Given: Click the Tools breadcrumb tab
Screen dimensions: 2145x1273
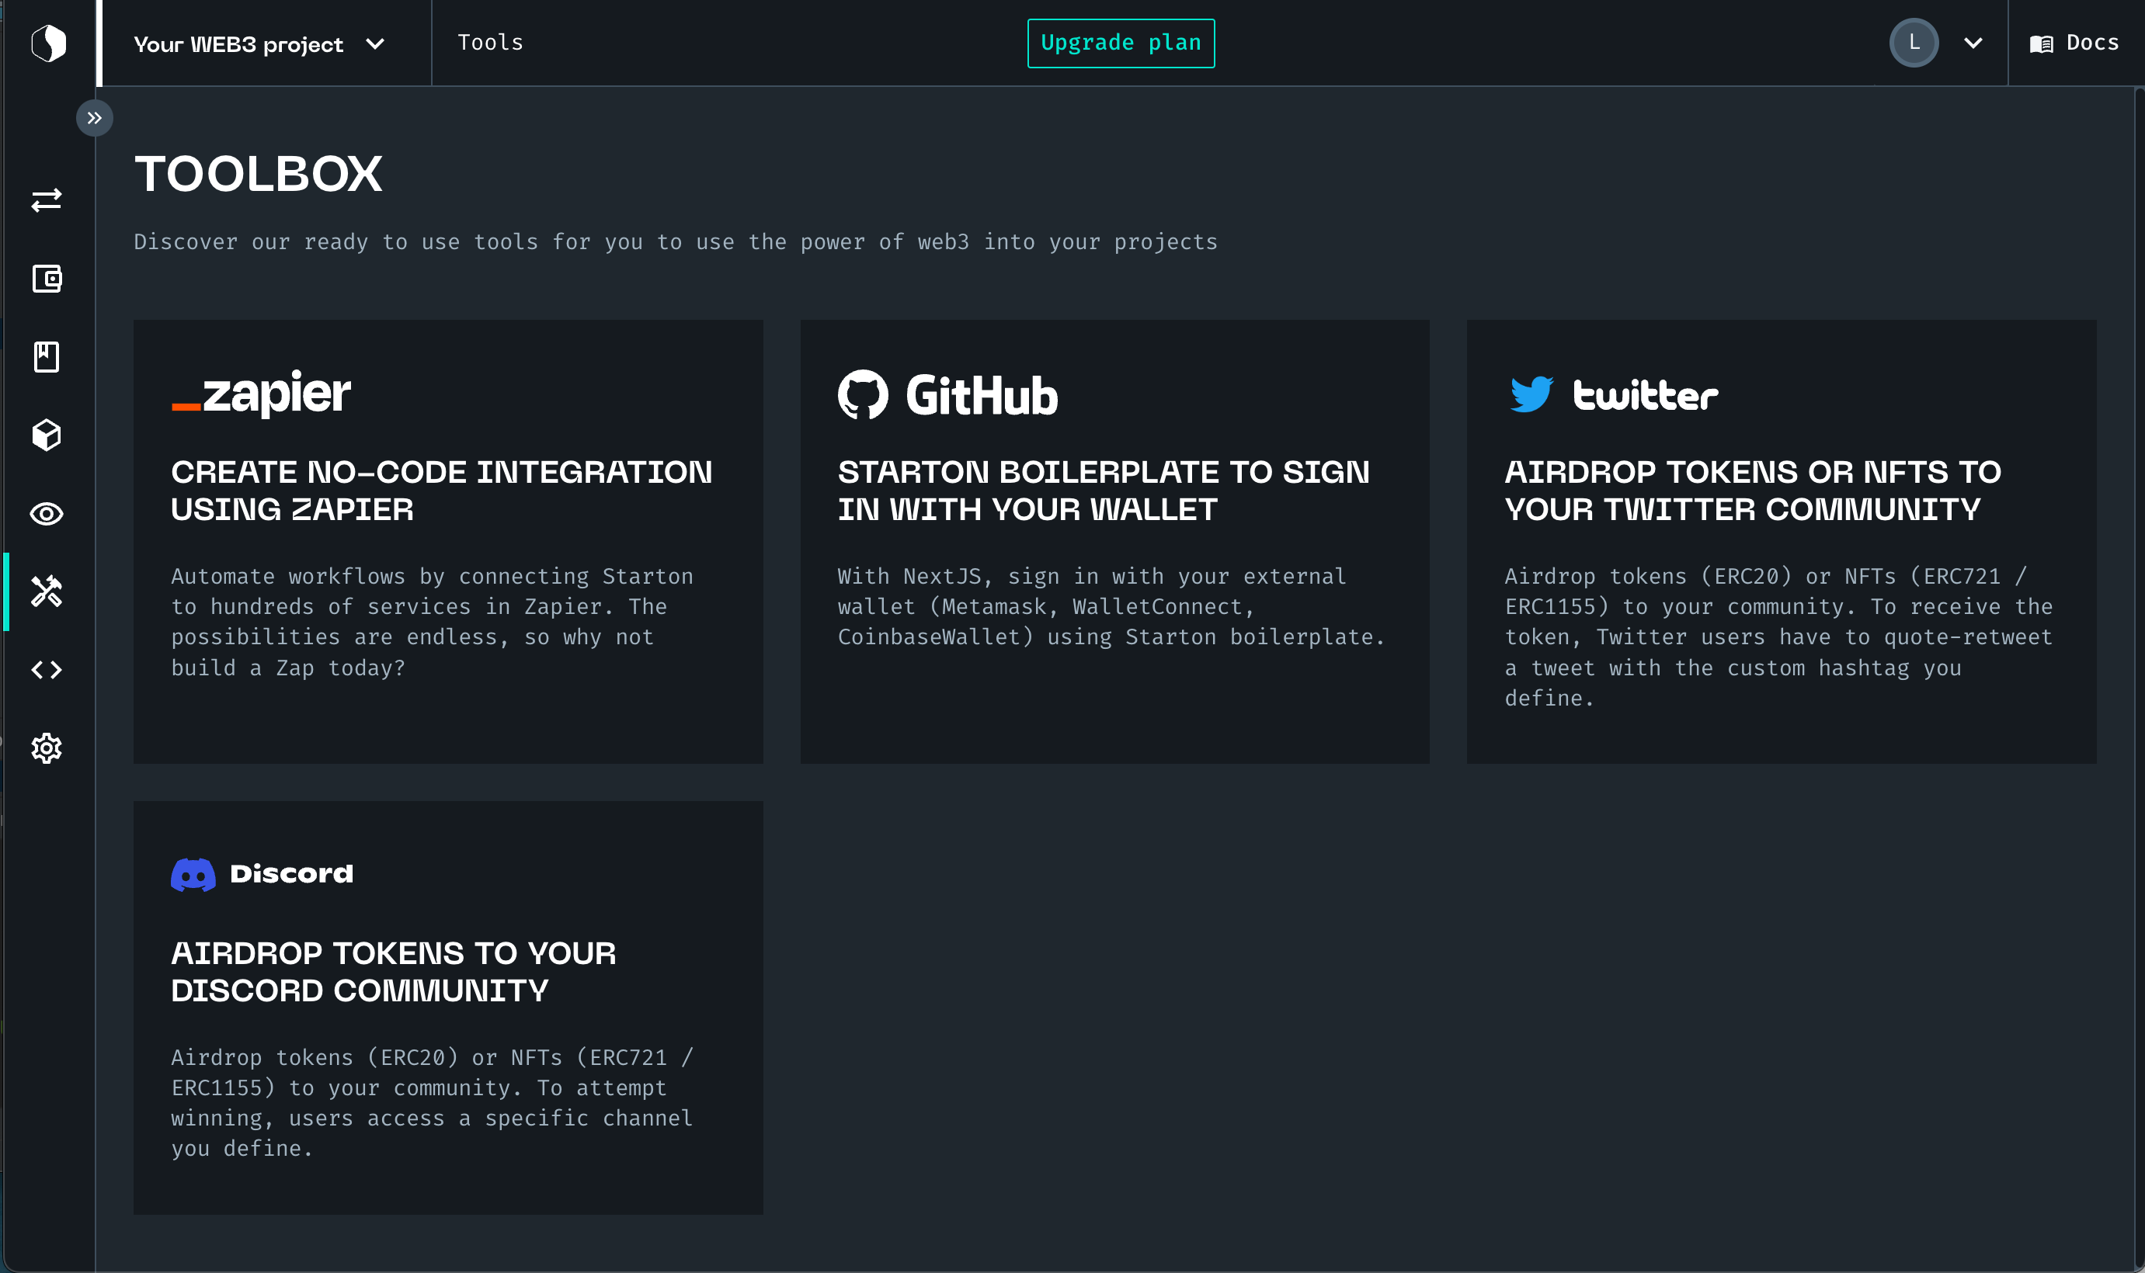Looking at the screenshot, I should 490,43.
